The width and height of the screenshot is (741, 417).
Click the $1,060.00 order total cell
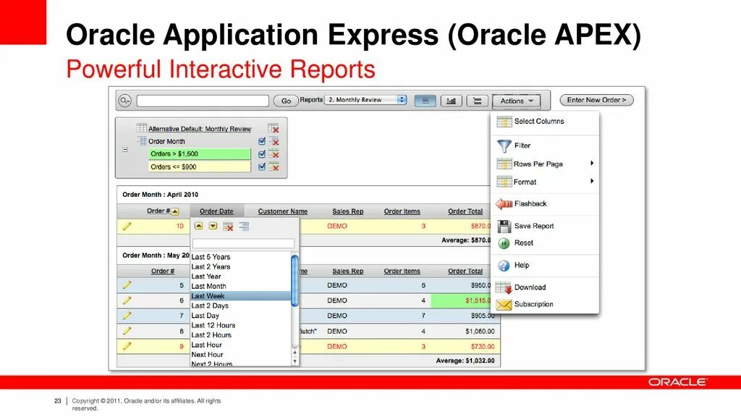pyautogui.click(x=480, y=331)
